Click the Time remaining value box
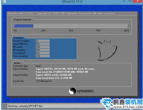This screenshot has height=110, width=143. point(42,56)
